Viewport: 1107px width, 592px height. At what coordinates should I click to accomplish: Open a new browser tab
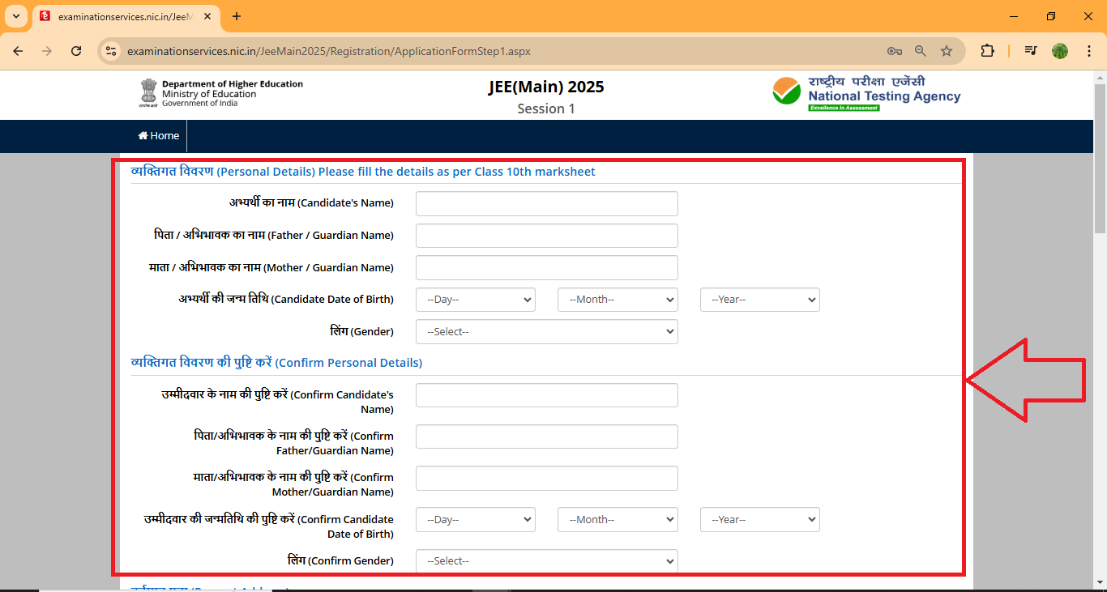tap(236, 16)
